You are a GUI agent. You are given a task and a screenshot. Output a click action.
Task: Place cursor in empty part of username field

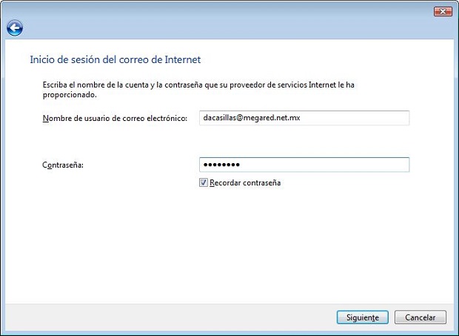354,118
